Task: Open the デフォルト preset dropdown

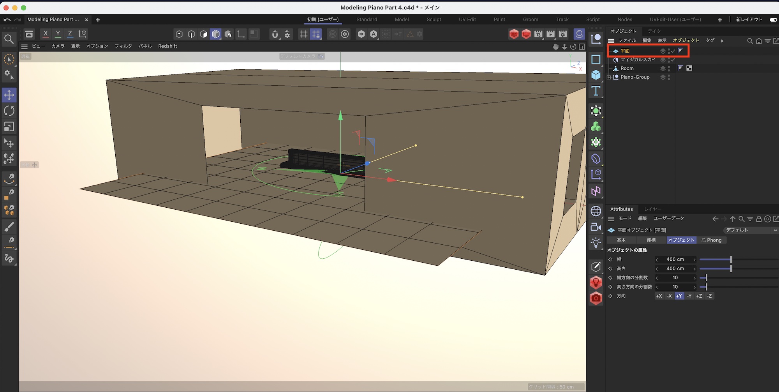Action: pyautogui.click(x=751, y=230)
